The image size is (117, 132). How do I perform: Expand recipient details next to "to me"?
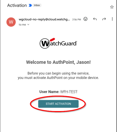tap(28, 24)
